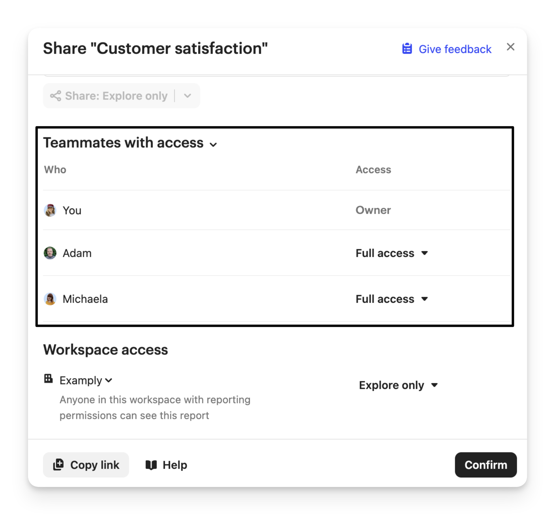The width and height of the screenshot is (555, 515).
Task: Click Adam's profile avatar
Action: [50, 253]
